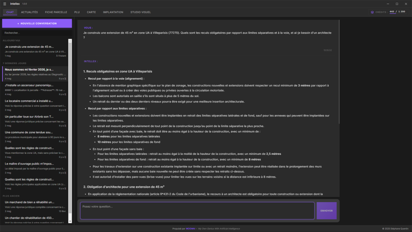Image resolution: width=412 pixels, height=232 pixels.
Task: Click the credits 445 / 1 200 progress indicator
Action: (x=397, y=12)
